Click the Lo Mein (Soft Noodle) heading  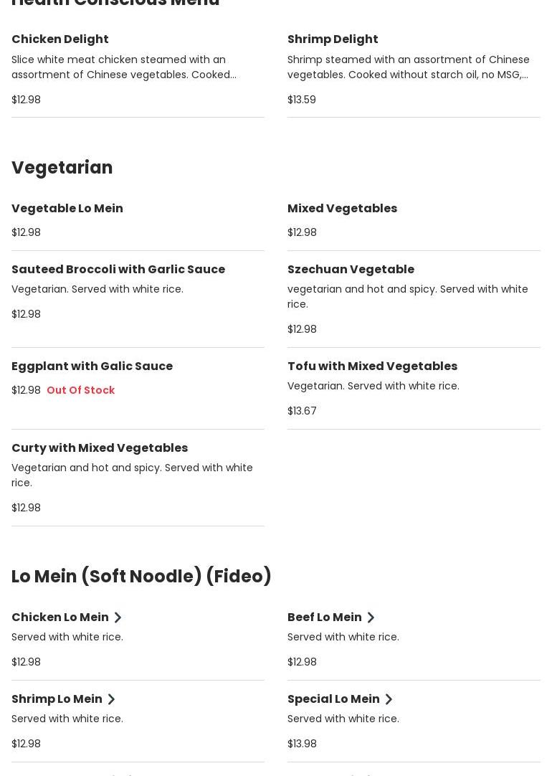tap(141, 577)
